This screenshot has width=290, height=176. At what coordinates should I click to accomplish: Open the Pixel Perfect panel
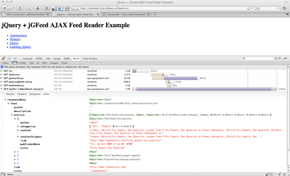(90, 59)
